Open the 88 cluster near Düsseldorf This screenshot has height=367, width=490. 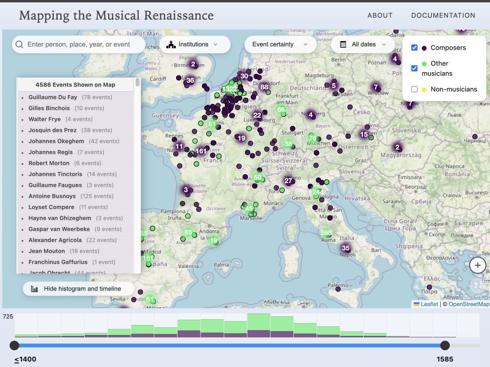264,87
